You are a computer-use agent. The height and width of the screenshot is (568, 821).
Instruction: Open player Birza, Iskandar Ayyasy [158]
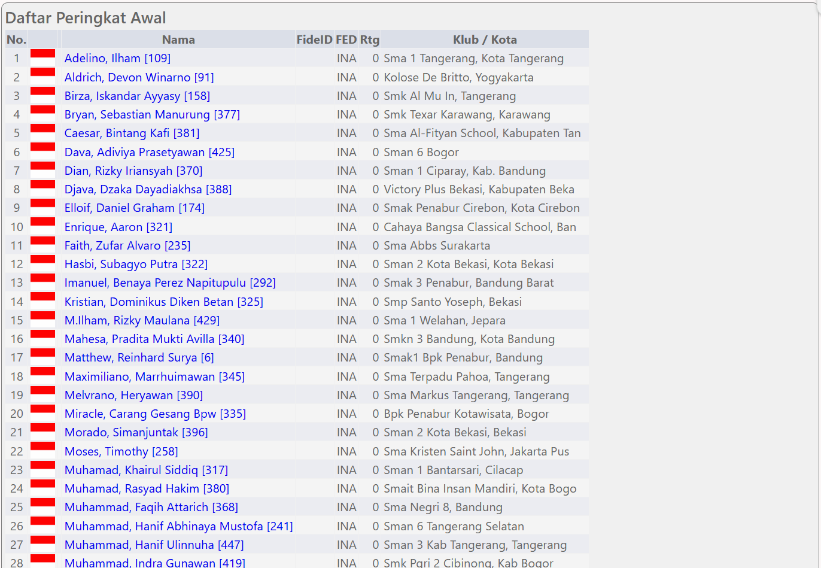pyautogui.click(x=137, y=96)
